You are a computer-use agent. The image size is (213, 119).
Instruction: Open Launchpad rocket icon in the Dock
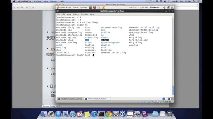click(51, 114)
